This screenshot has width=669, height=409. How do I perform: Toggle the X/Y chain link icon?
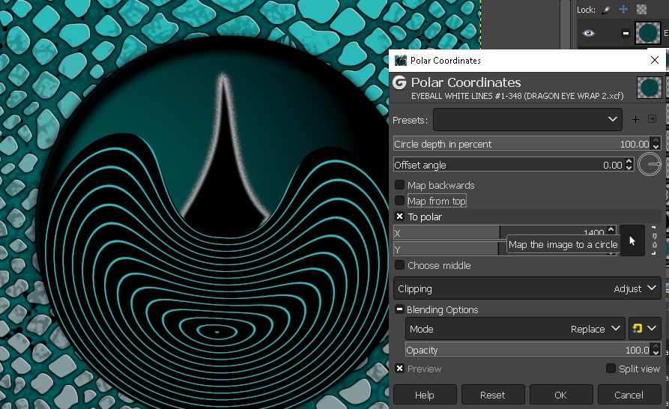coord(654,240)
